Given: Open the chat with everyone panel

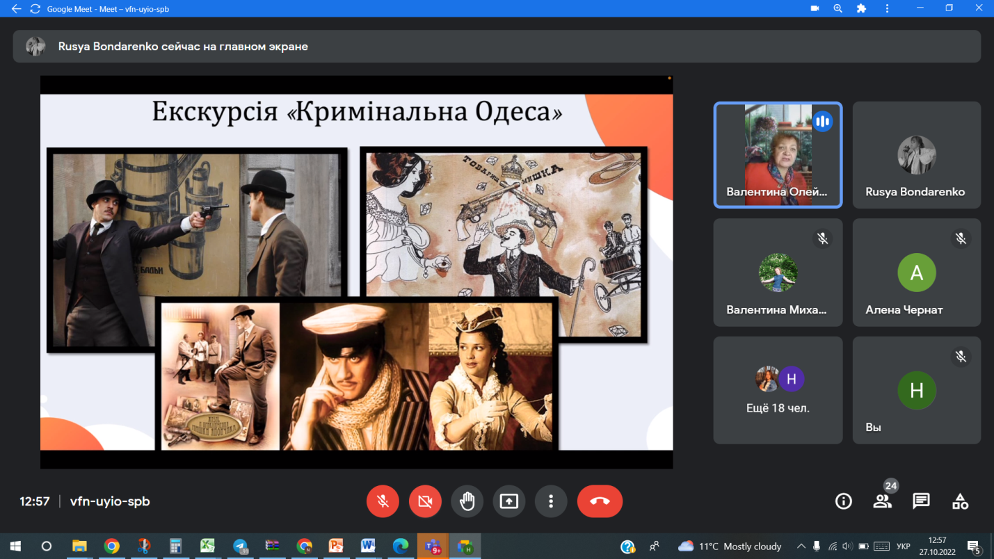Looking at the screenshot, I should click(x=921, y=501).
